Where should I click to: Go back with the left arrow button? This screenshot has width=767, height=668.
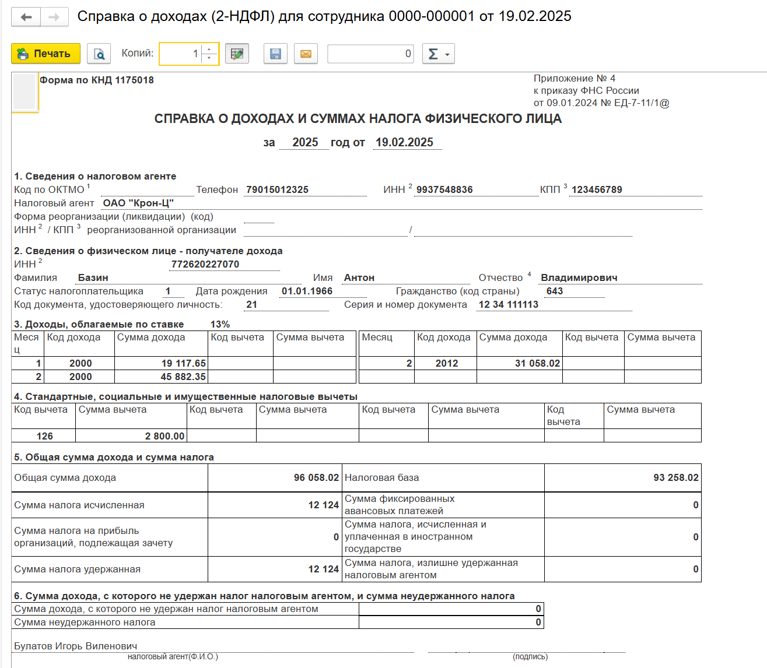tap(26, 17)
